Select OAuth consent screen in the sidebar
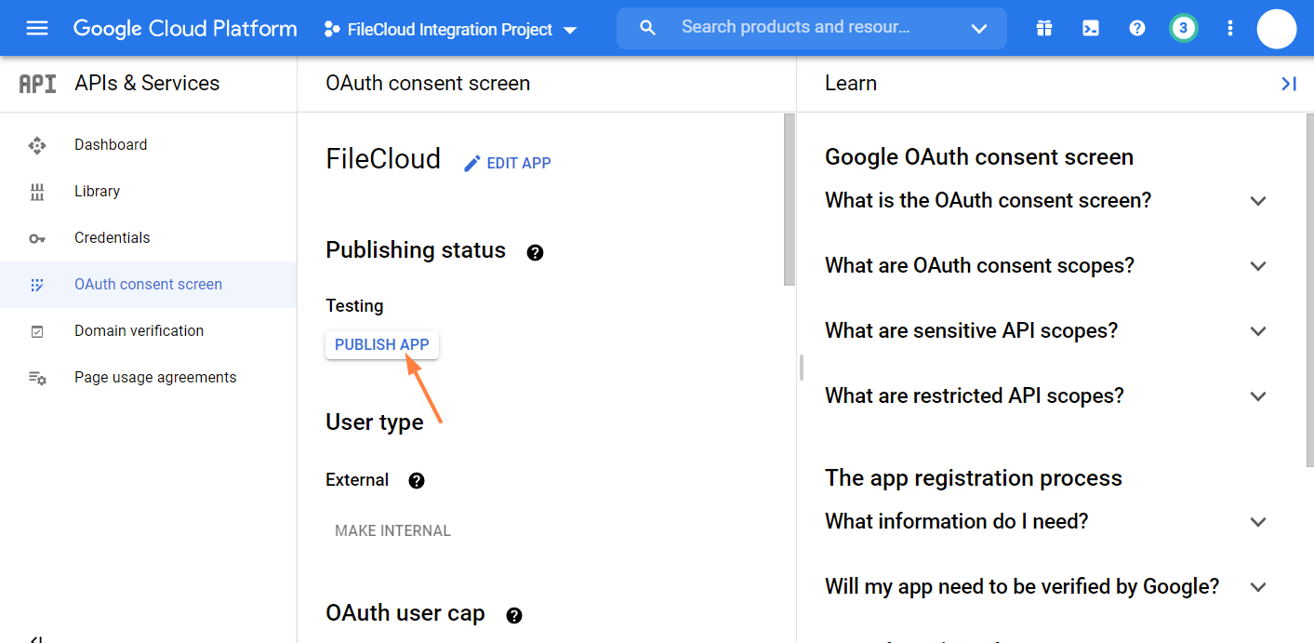This screenshot has height=643, width=1314. click(x=148, y=284)
